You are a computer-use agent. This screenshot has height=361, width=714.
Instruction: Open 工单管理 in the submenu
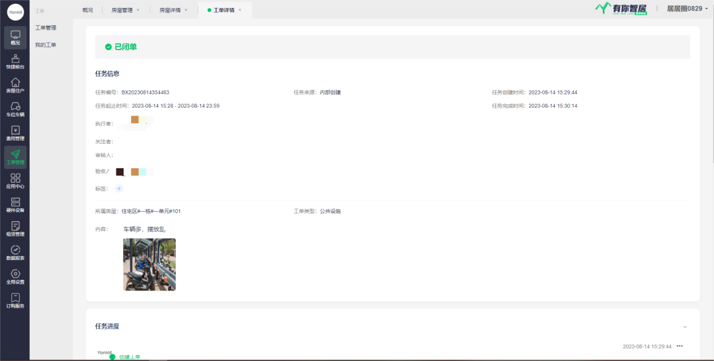46,28
